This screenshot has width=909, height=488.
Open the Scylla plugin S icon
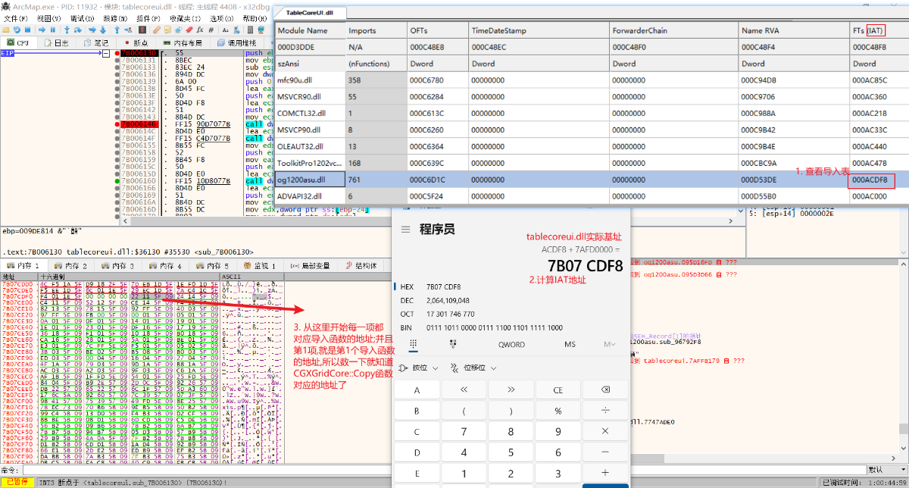point(142,30)
